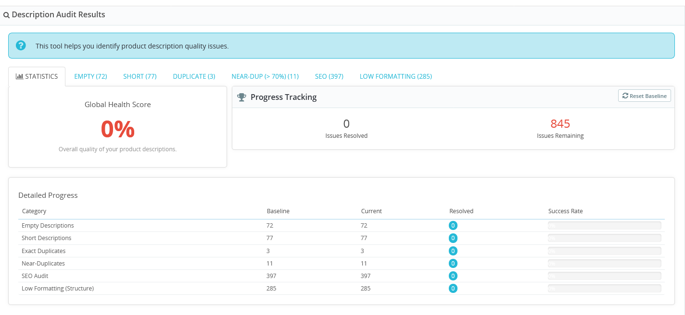Click the resolved badge for Low Formatting row

453,288
